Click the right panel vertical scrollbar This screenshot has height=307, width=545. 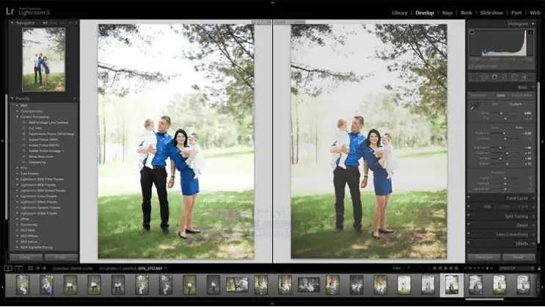pos(538,162)
